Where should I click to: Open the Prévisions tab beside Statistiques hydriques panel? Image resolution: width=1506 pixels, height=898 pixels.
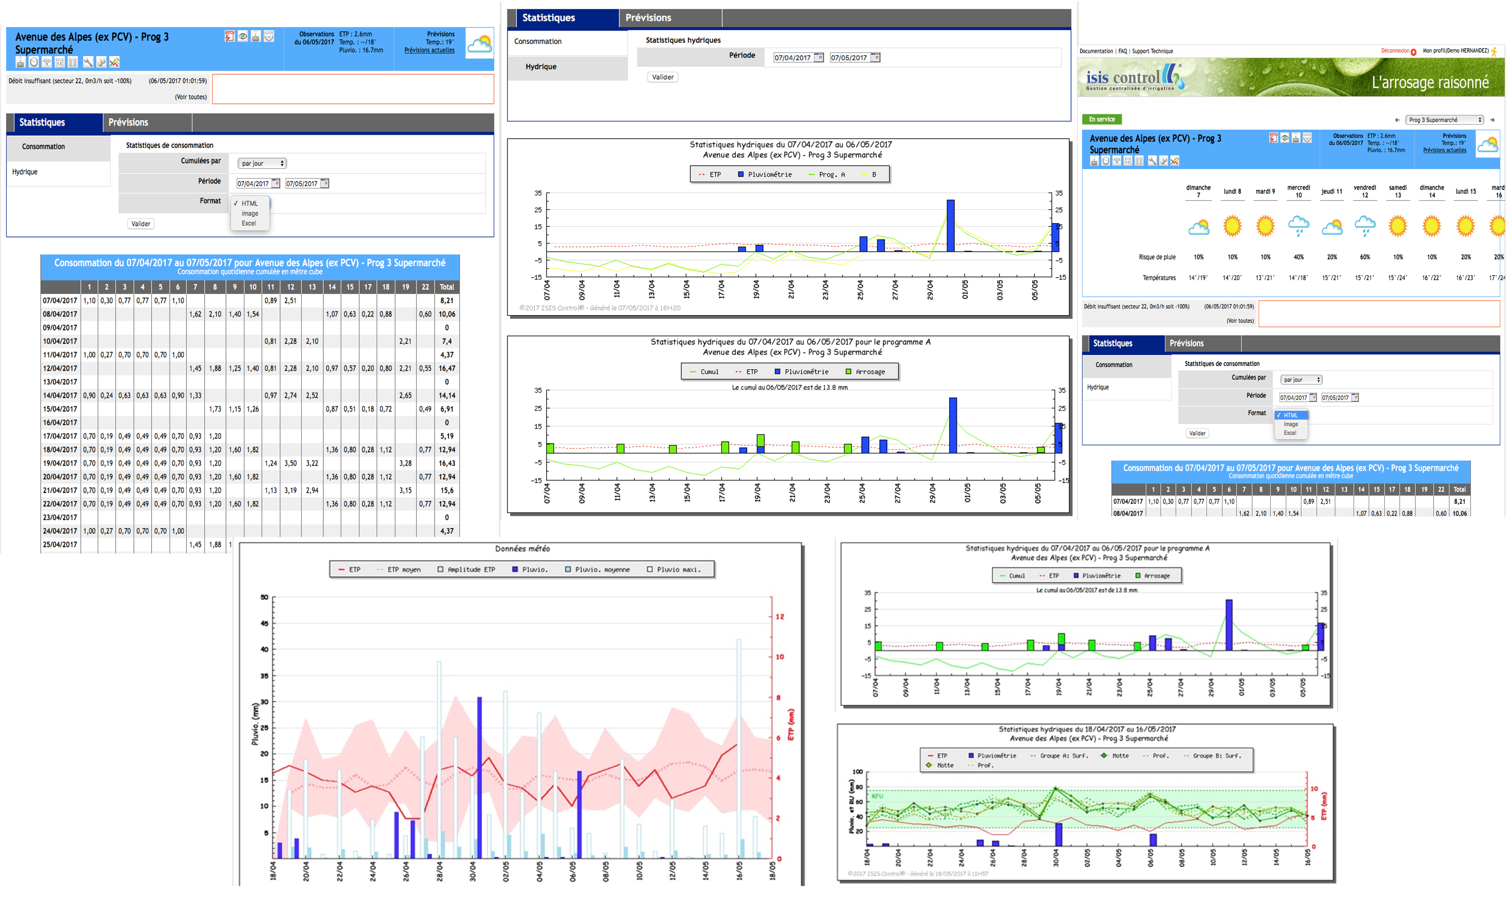pyautogui.click(x=649, y=18)
